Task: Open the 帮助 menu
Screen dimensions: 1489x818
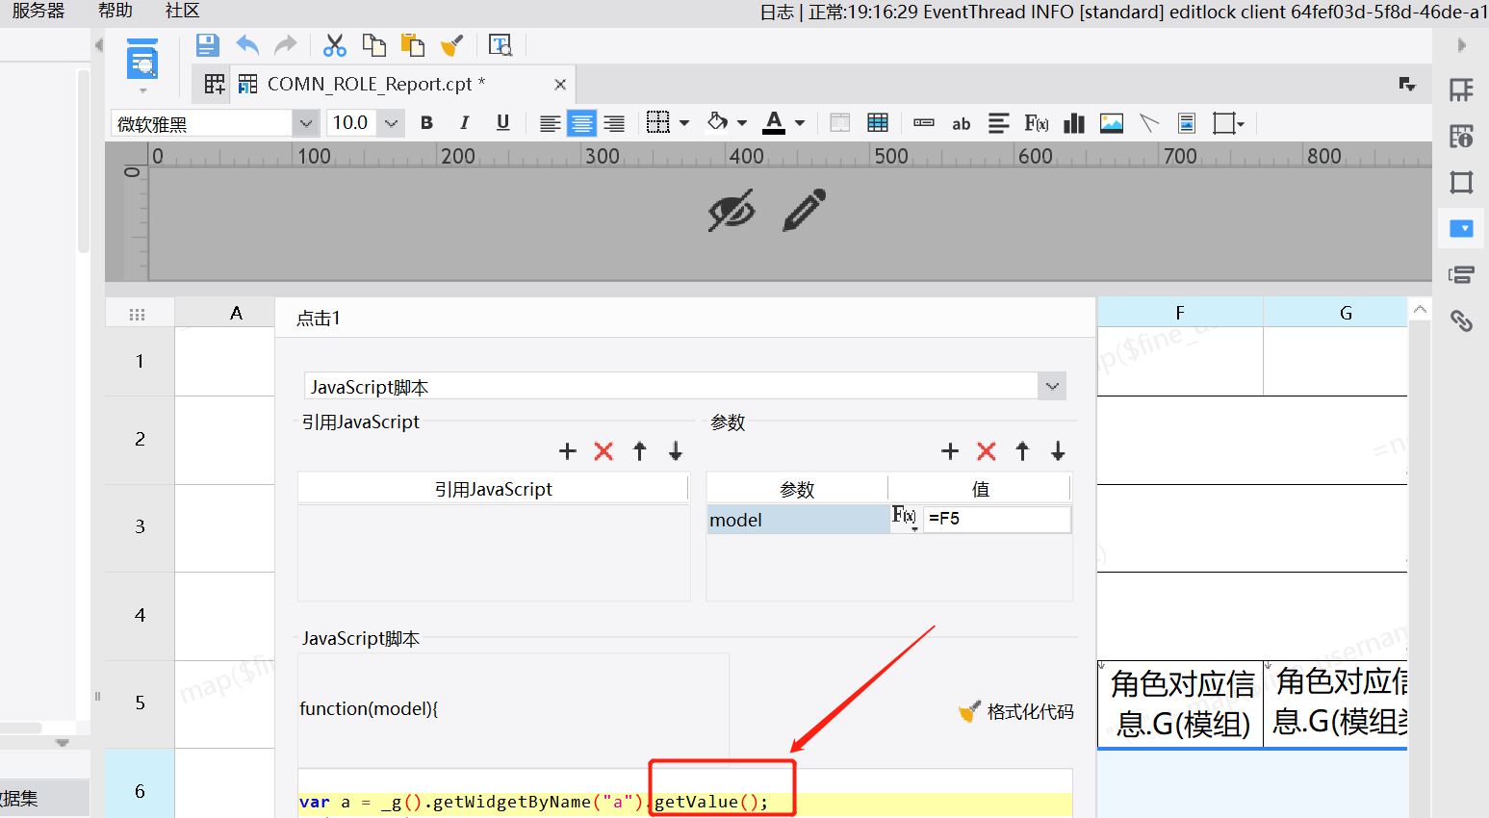Action: click(x=116, y=11)
